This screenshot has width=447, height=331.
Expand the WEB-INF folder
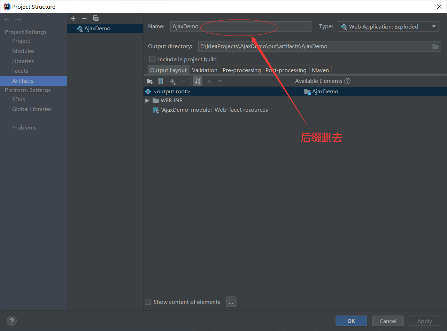point(147,101)
